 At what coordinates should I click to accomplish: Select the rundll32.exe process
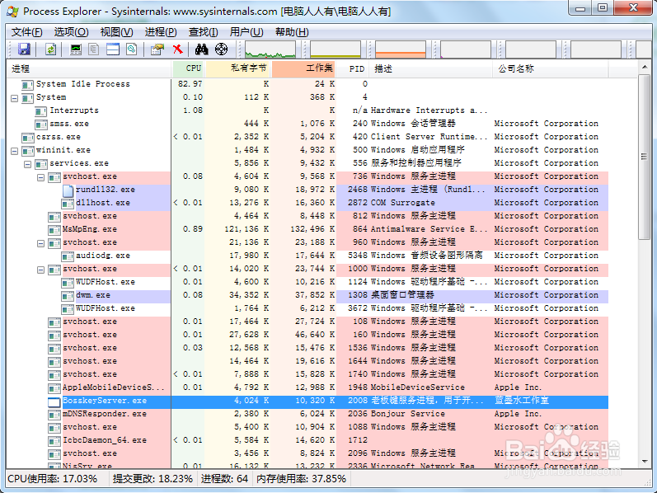[x=307, y=190]
